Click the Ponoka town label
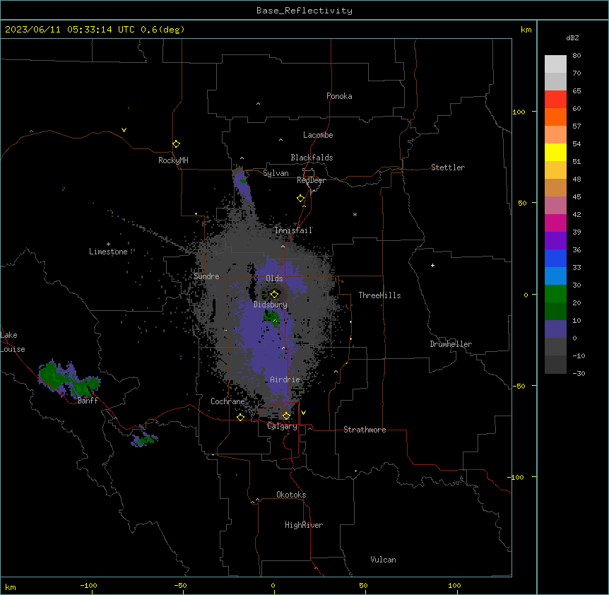609x595 pixels. click(x=339, y=96)
